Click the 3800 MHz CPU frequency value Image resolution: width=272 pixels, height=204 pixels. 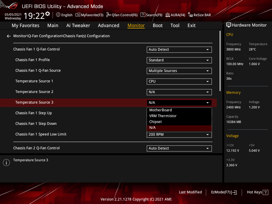pos(233,49)
